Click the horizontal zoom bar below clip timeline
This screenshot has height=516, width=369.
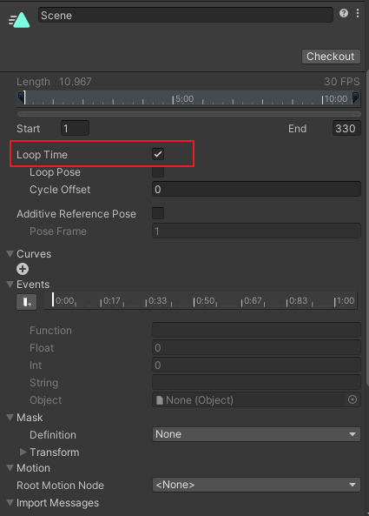click(x=189, y=114)
